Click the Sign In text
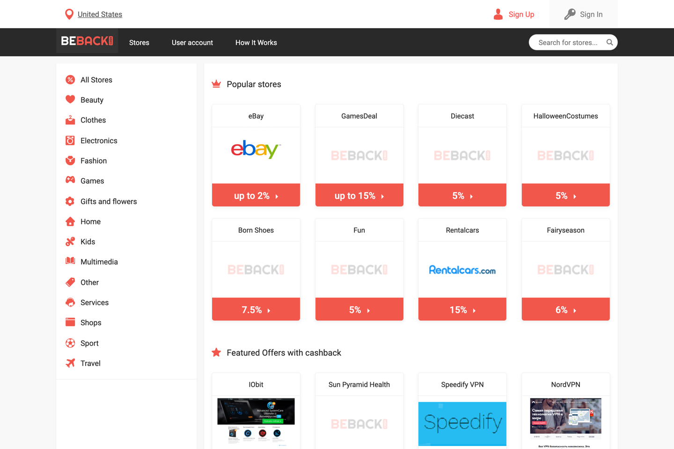This screenshot has width=674, height=449. [x=591, y=14]
